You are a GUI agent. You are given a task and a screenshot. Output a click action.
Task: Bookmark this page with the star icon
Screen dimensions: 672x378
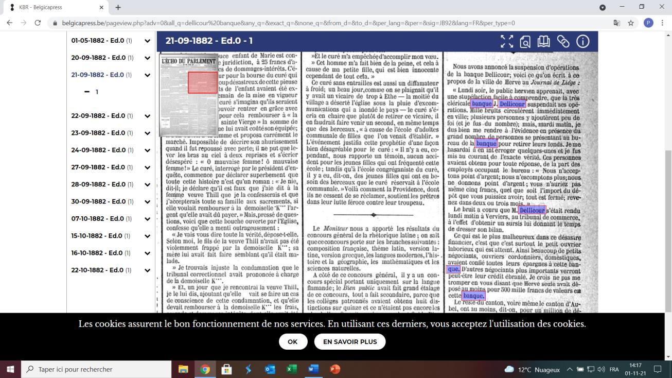(631, 23)
